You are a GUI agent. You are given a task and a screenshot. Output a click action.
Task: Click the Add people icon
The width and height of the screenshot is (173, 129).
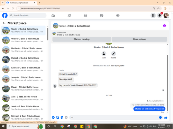(104, 54)
